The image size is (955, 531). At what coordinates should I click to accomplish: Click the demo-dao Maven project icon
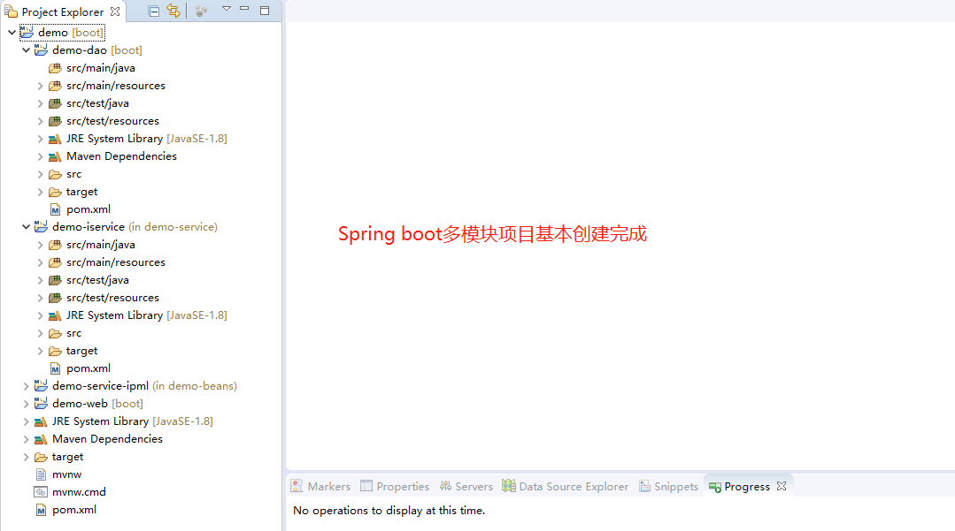pyautogui.click(x=41, y=49)
